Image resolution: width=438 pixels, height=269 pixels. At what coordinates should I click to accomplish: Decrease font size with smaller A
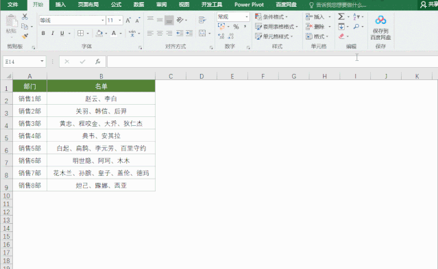(x=138, y=21)
